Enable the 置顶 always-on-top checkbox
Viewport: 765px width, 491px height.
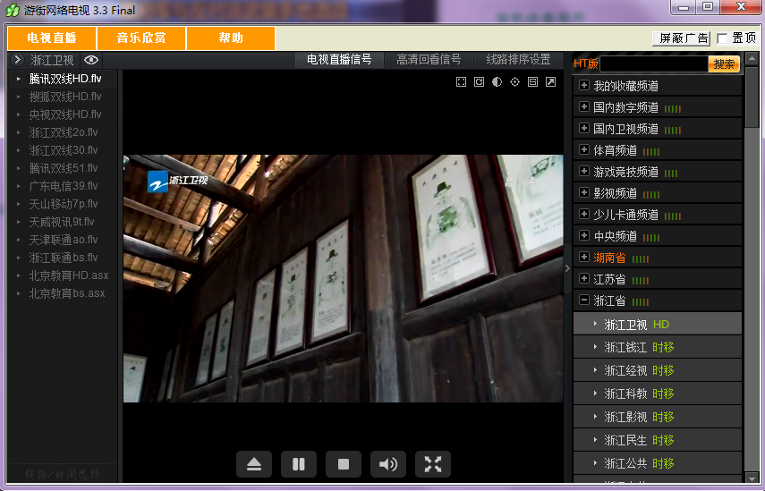click(x=723, y=38)
